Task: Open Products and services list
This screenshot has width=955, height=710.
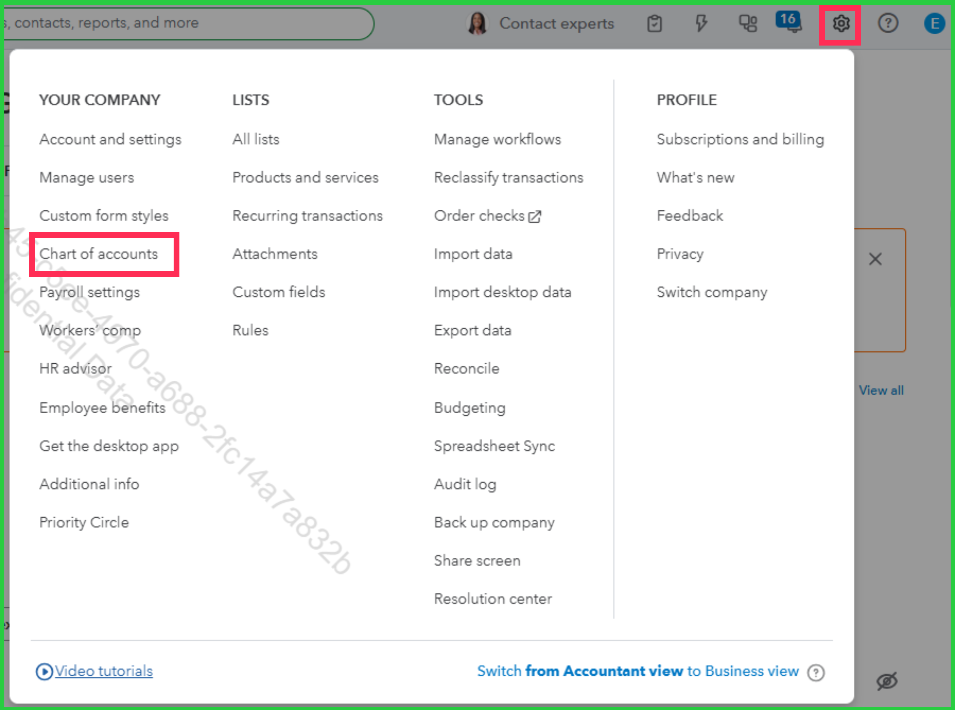Action: (305, 177)
